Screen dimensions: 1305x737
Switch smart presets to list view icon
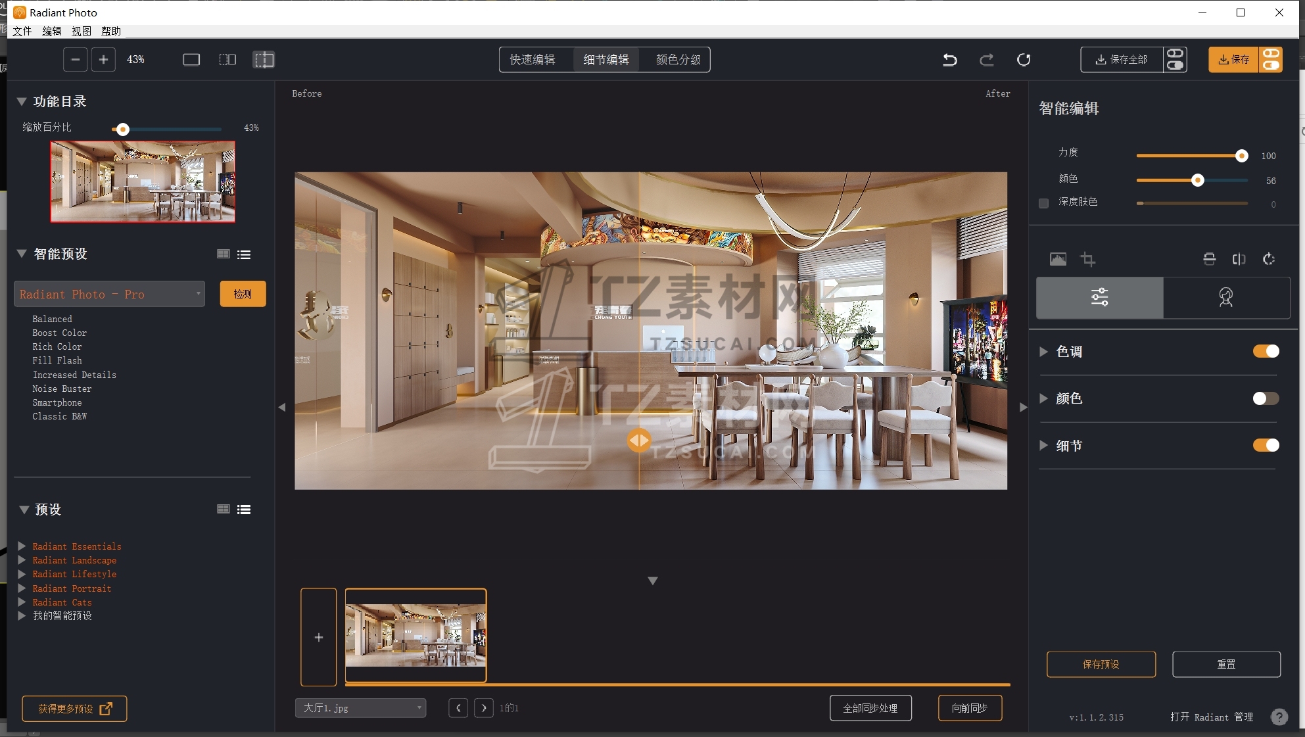[x=244, y=254]
